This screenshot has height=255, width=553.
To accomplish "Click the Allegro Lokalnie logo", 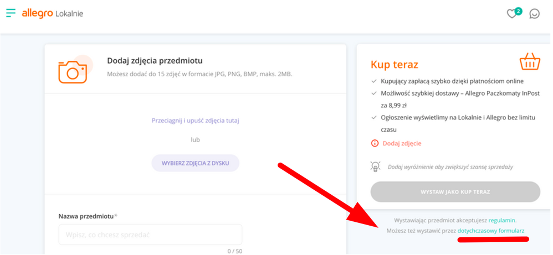I will tap(53, 13).
